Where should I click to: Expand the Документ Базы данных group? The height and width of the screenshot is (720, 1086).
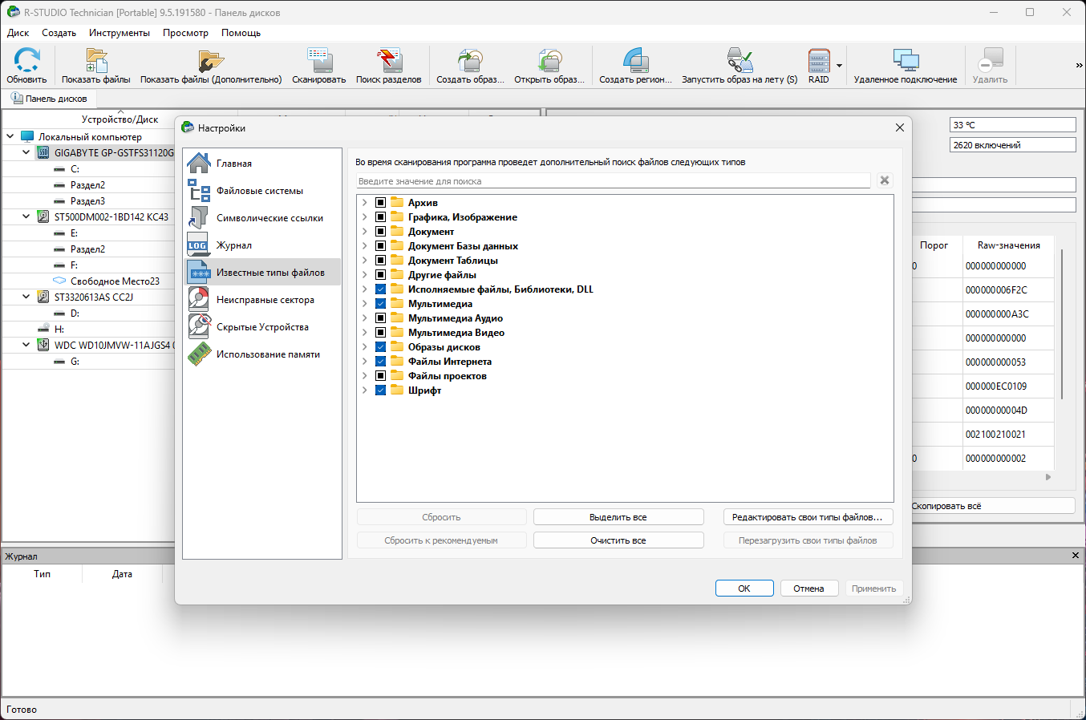point(365,246)
